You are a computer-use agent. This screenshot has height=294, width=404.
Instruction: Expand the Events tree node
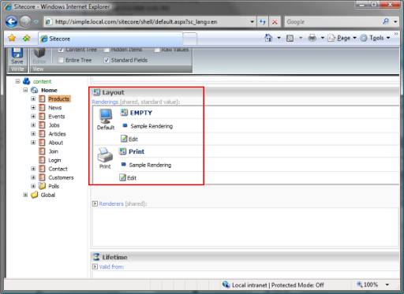click(33, 116)
